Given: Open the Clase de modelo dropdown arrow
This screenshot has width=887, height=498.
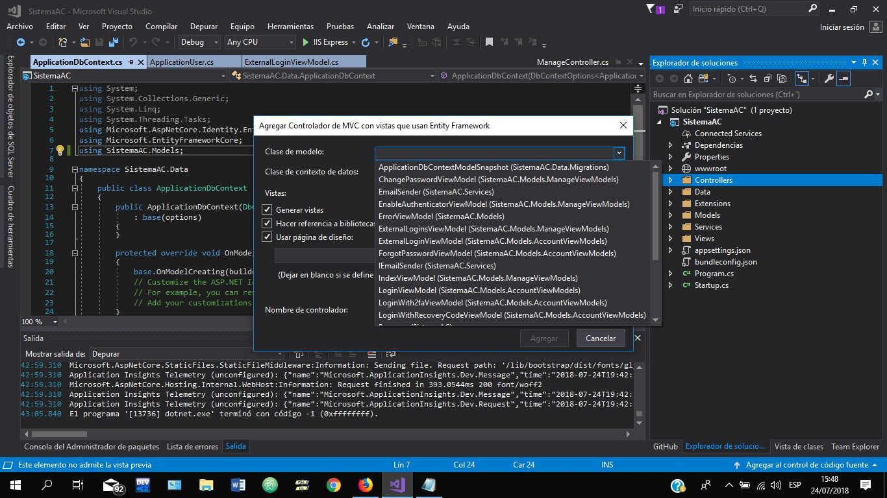Looking at the screenshot, I should point(619,152).
